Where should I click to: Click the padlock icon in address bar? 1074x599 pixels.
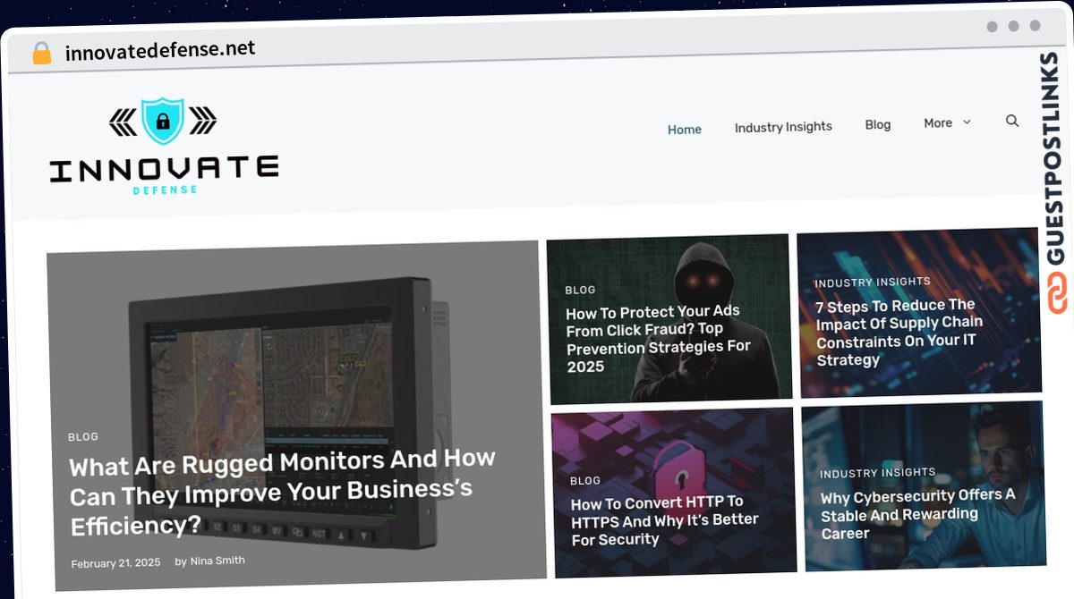pos(42,54)
